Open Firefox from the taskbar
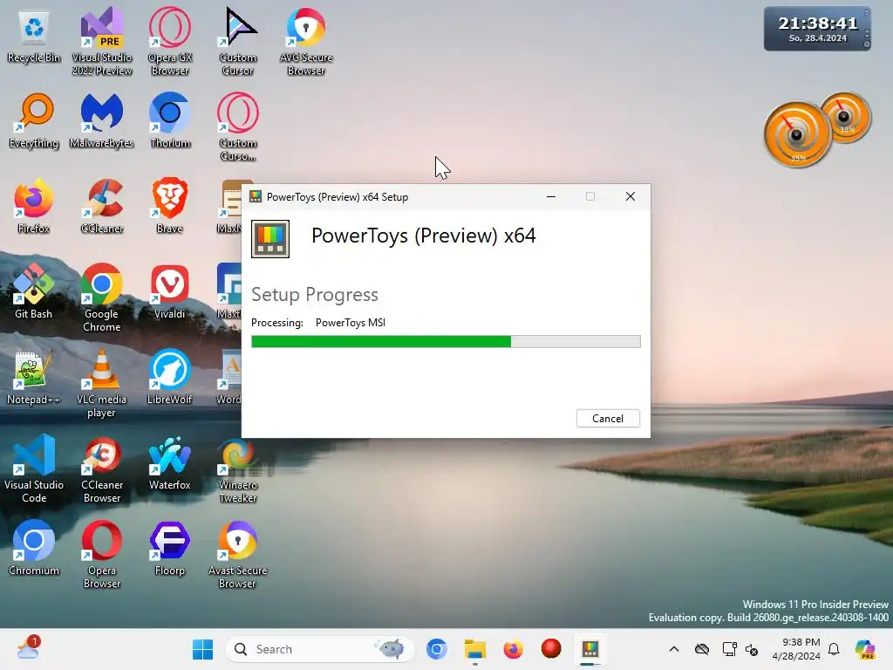This screenshot has width=893, height=670. click(513, 649)
